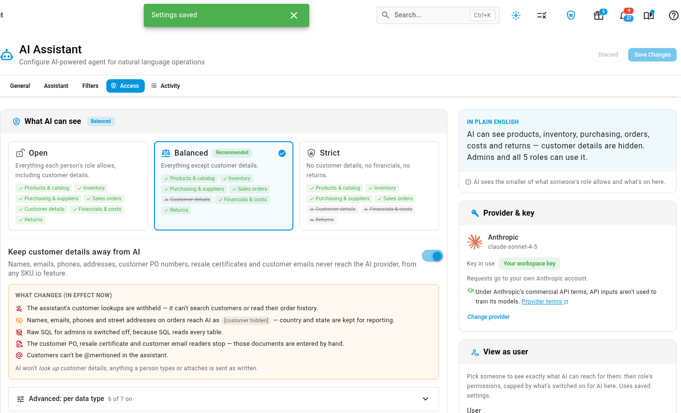This screenshot has width=681, height=413.
Task: Select the Access tab
Action: click(126, 86)
